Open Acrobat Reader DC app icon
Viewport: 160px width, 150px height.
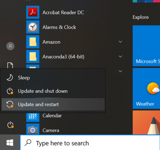(x=33, y=12)
